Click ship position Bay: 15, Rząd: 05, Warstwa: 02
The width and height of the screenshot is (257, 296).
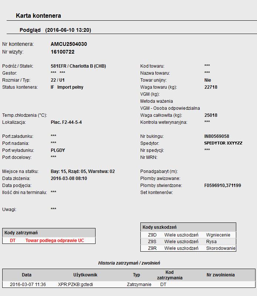pyautogui.click(x=83, y=171)
